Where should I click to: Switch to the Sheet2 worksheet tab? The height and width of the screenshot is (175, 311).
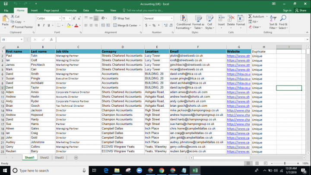point(44,158)
